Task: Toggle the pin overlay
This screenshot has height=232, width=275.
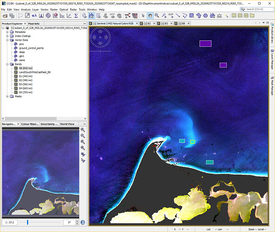Action: (x=105, y=16)
